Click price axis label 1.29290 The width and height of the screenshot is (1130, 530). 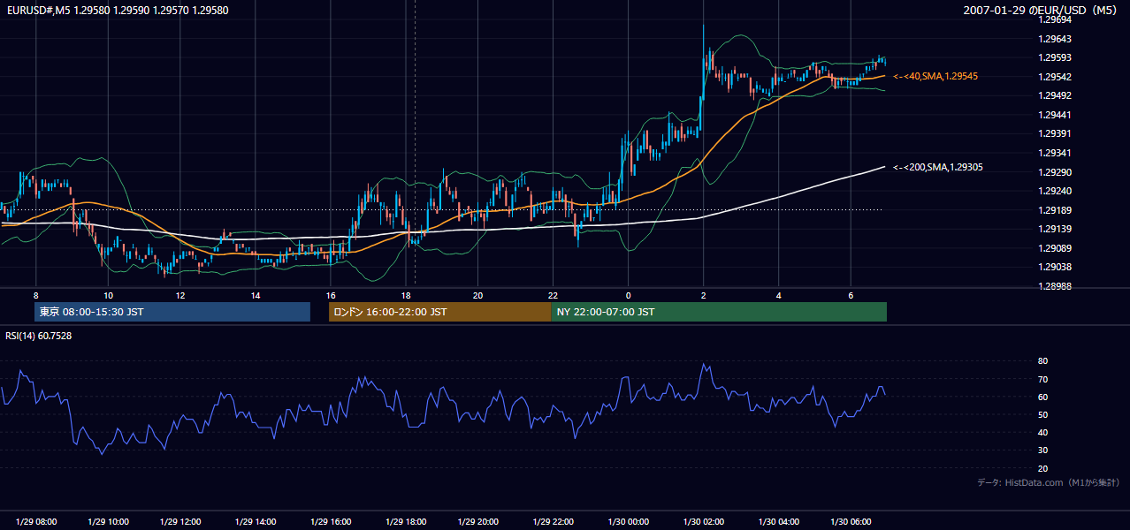point(1056,172)
